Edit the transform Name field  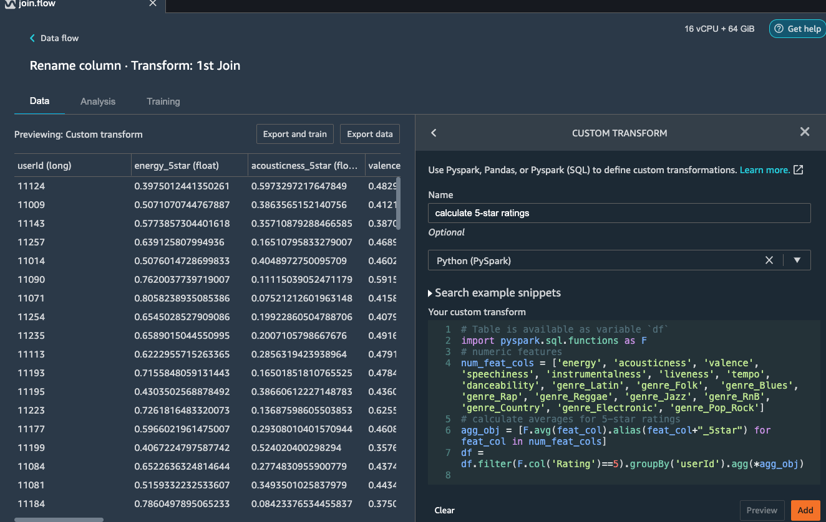pos(619,213)
